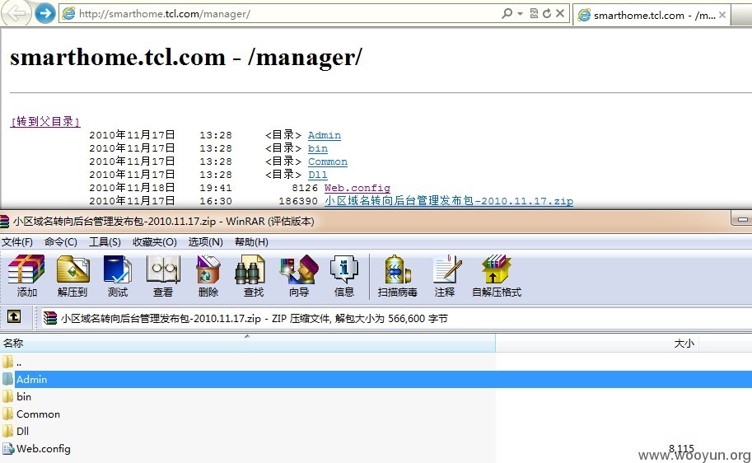This screenshot has width=752, height=463.
Task: Go up one level in WinRAR
Action: [13, 316]
